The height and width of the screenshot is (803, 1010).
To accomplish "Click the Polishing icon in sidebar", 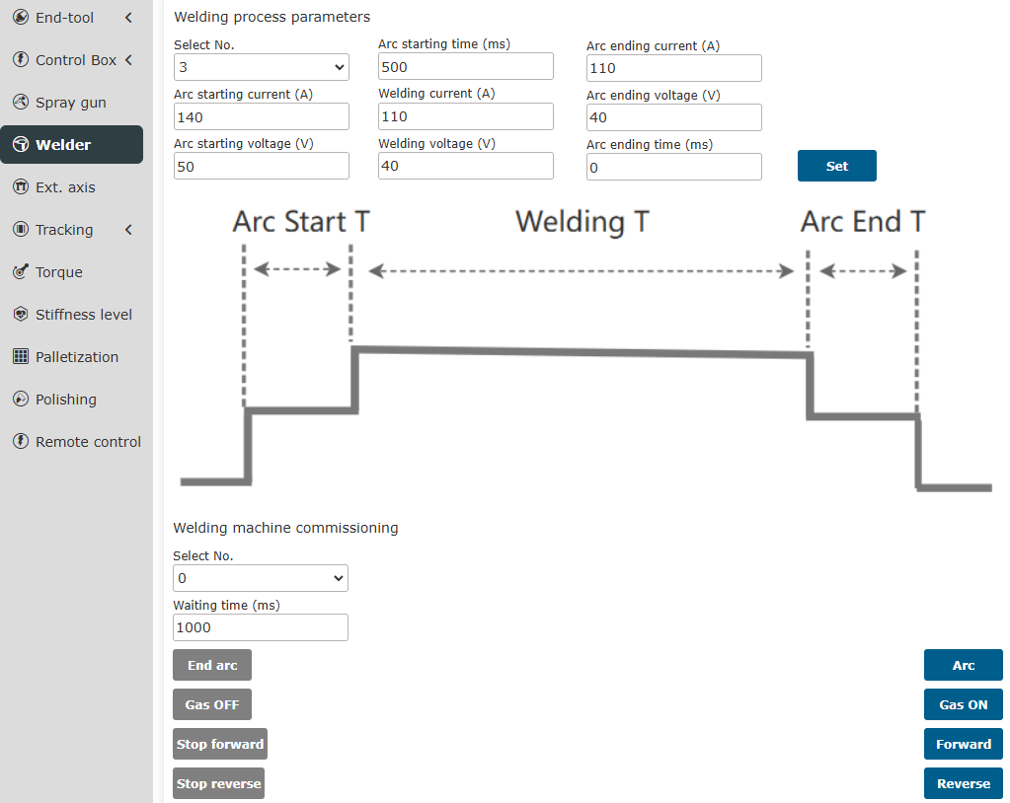I will coord(20,400).
